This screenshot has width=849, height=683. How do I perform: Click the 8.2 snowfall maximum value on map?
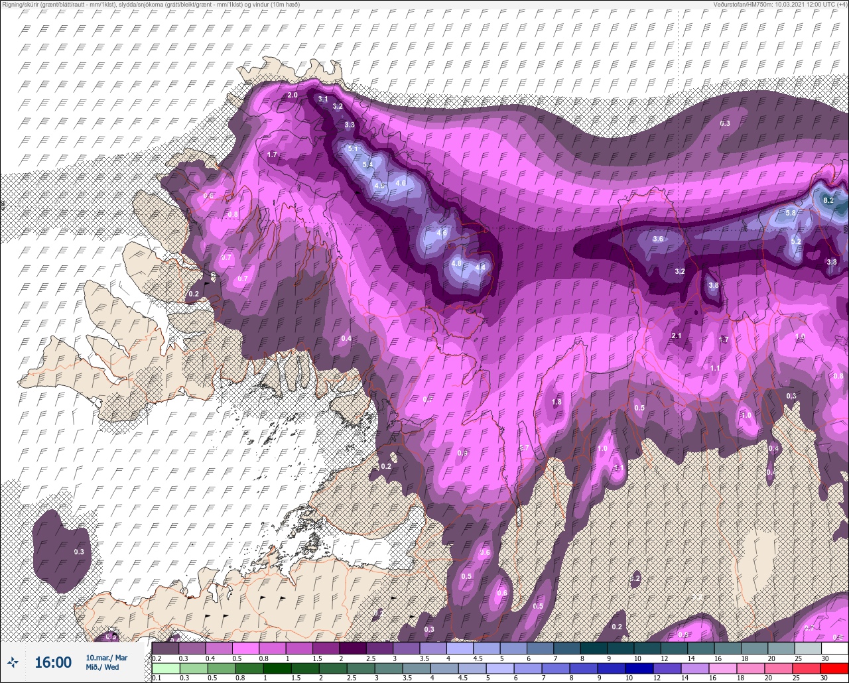(x=828, y=200)
